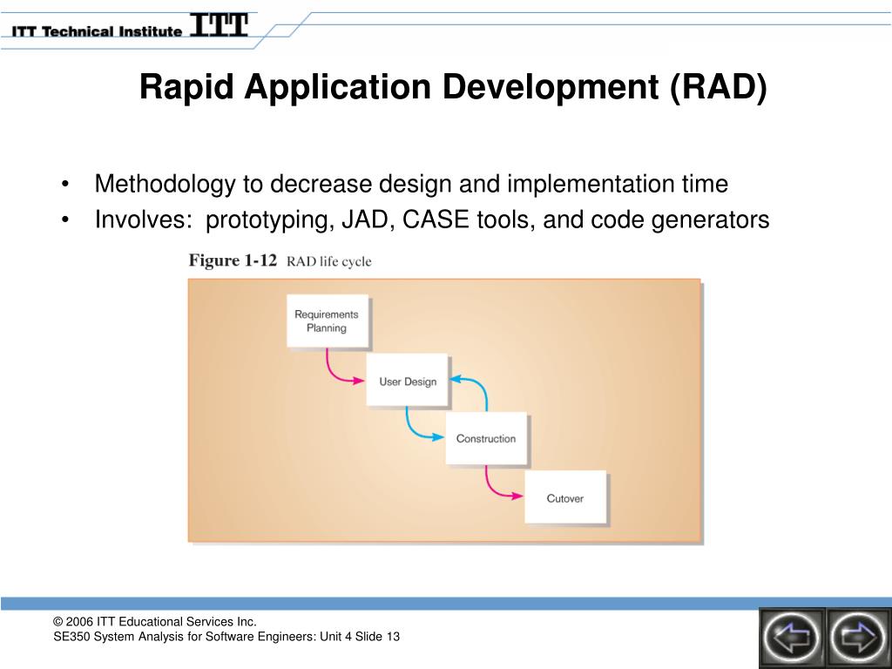Click the 'SE350 System Analysis... Unit 4 Slide 13' footer line

(x=226, y=637)
